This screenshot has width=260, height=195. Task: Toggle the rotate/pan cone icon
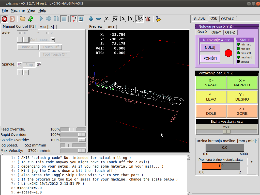[148, 19]
